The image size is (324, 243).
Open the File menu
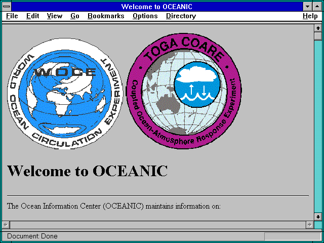coord(12,16)
